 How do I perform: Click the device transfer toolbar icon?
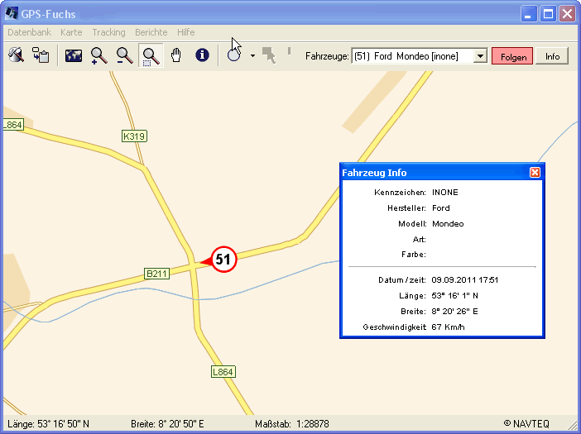[x=41, y=56]
